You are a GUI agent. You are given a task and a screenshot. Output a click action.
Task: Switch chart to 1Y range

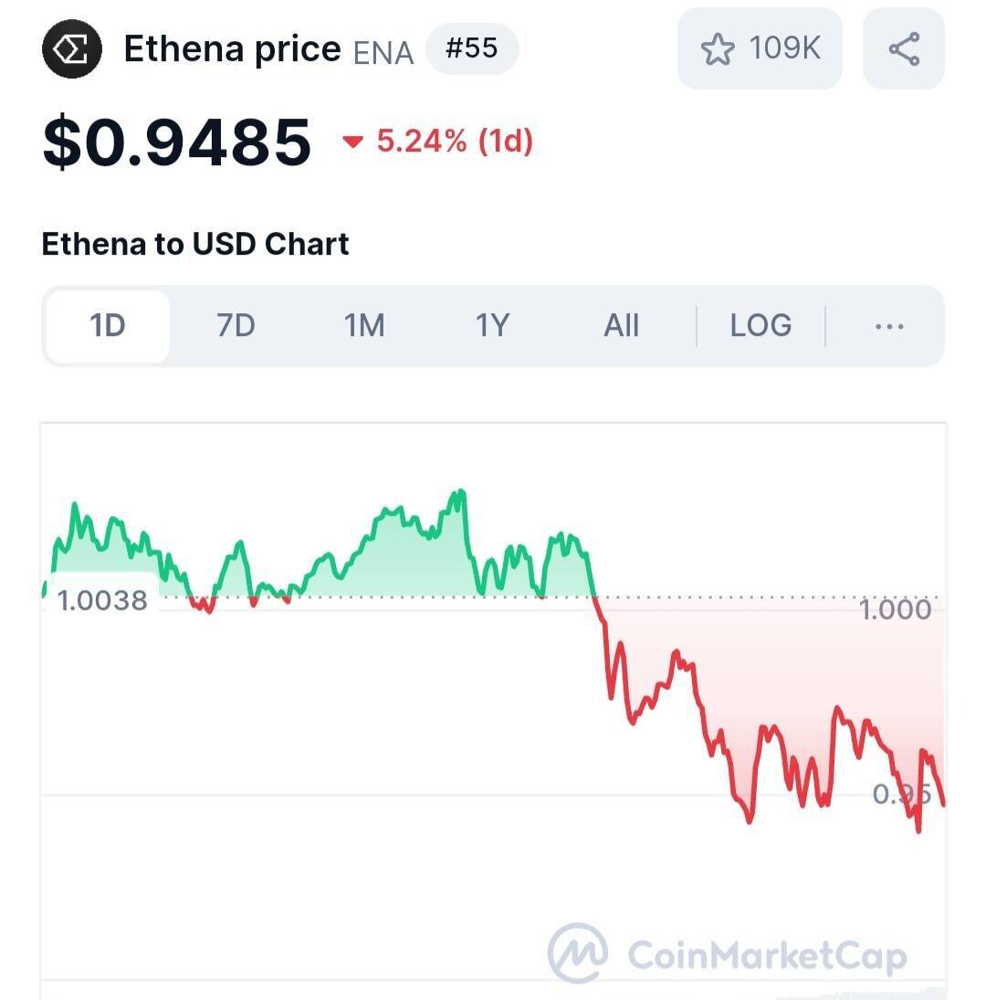pos(492,326)
